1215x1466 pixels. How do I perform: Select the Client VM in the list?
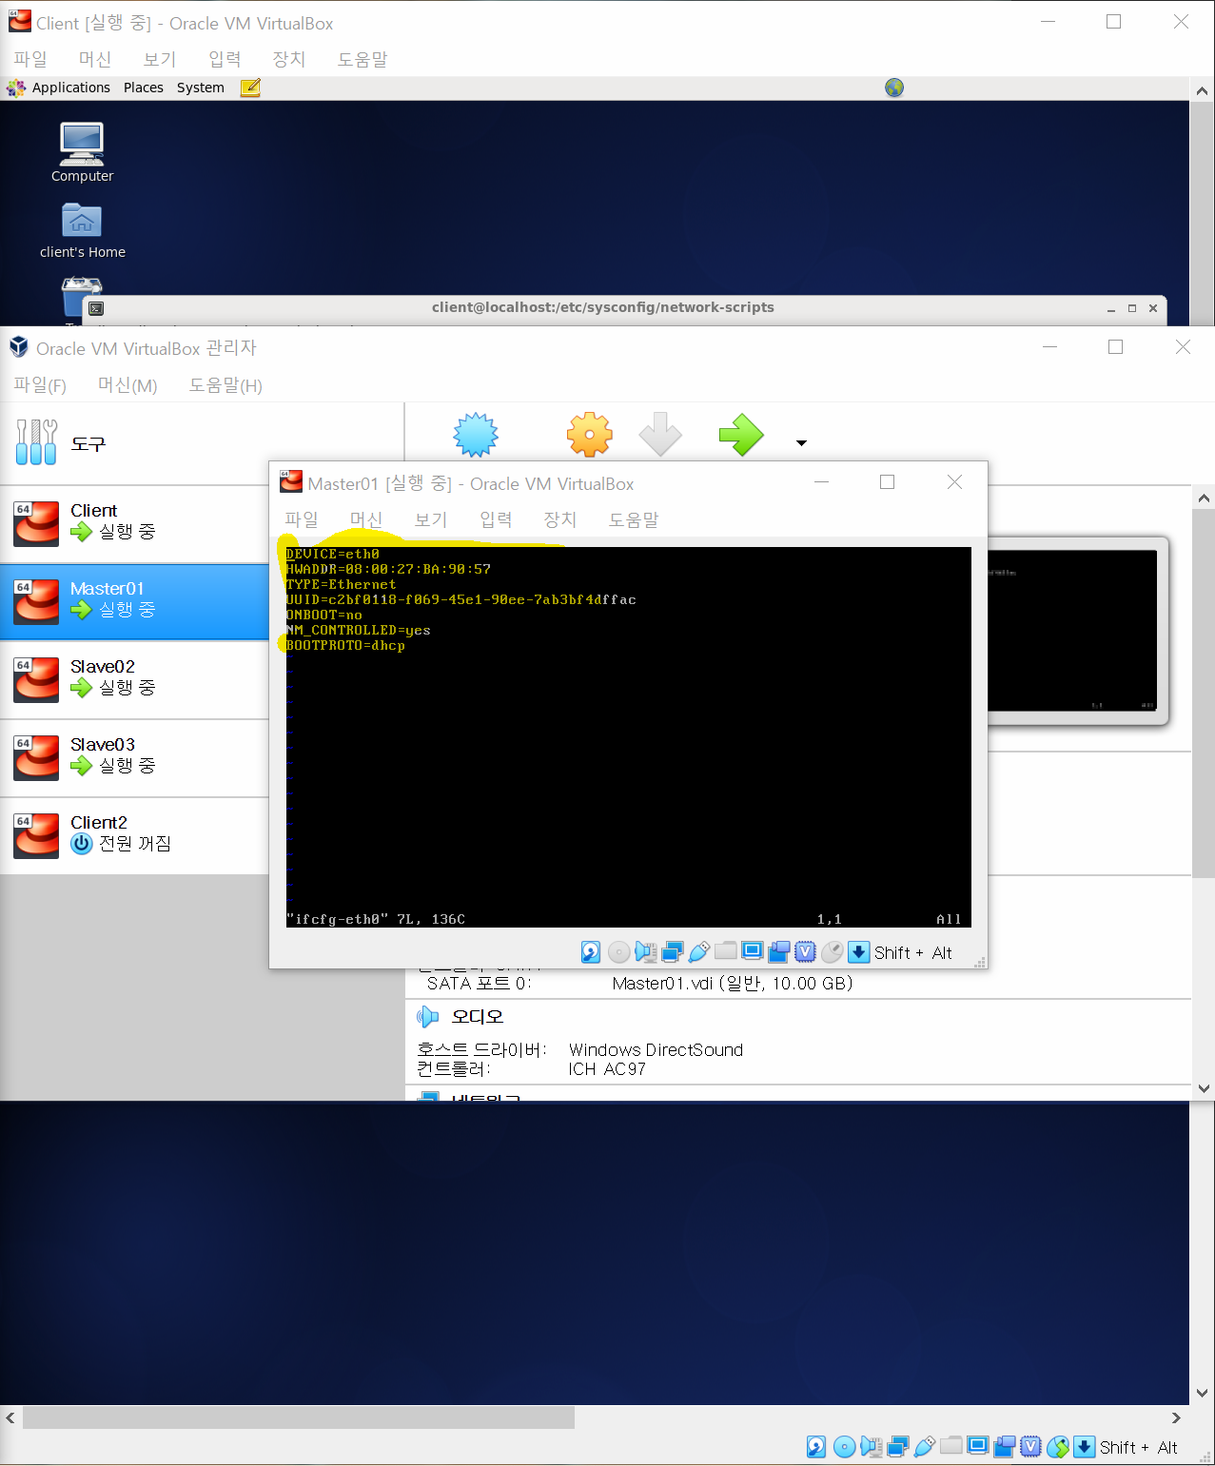pyautogui.click(x=135, y=523)
